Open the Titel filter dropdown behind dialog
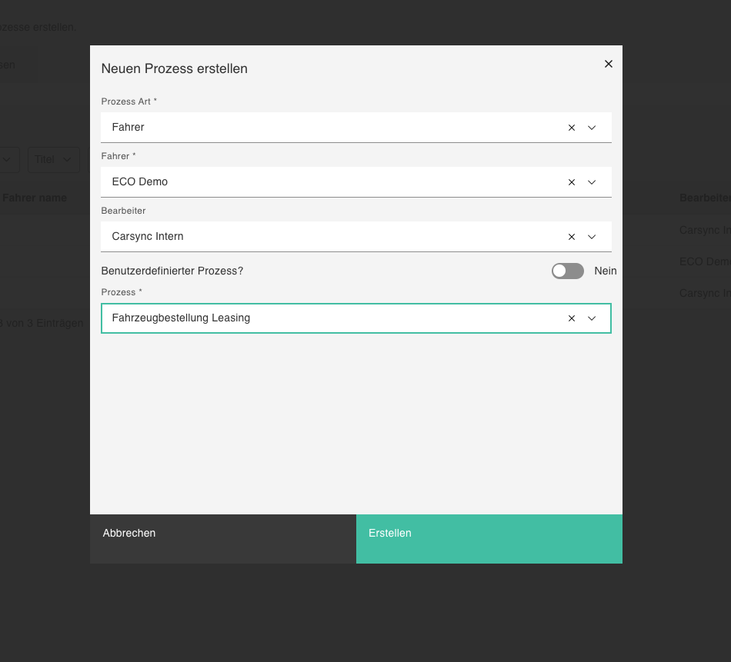 pos(54,160)
